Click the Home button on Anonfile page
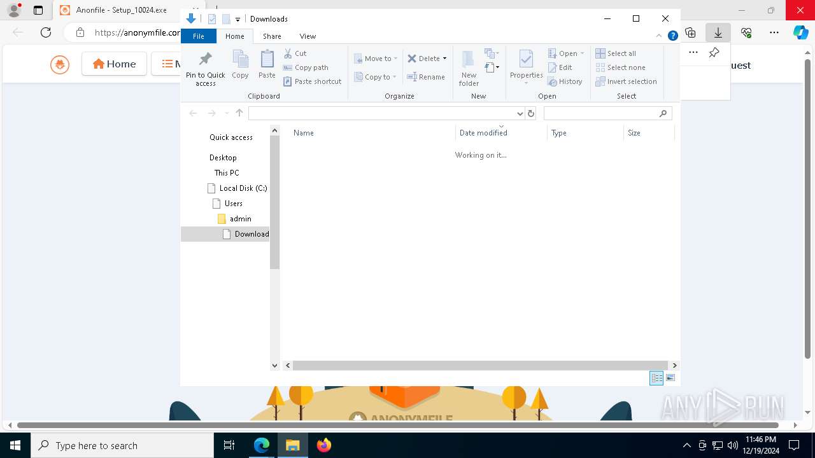Screen dimensions: 815x458 (x=115, y=64)
